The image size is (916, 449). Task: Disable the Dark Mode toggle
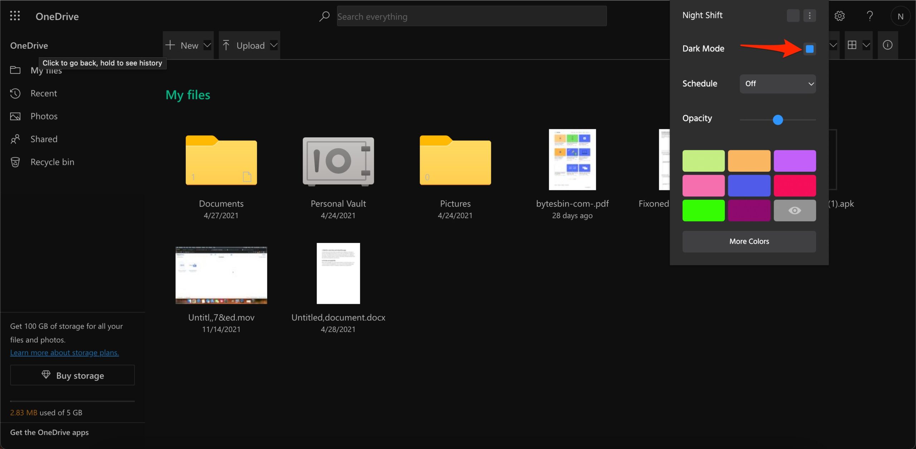(x=810, y=49)
